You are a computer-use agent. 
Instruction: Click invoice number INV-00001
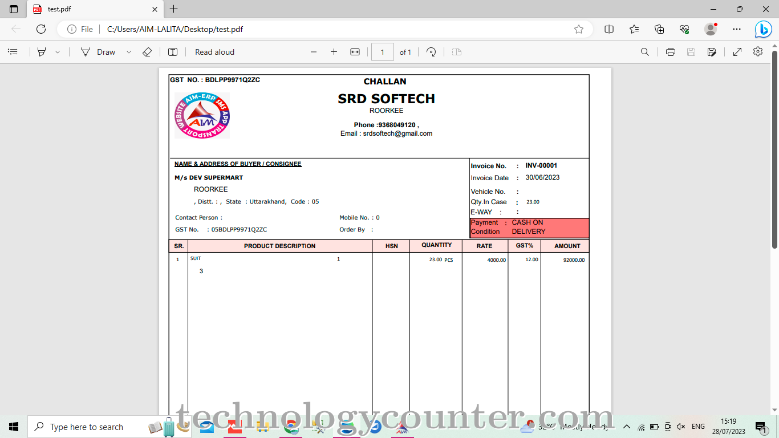click(x=541, y=166)
